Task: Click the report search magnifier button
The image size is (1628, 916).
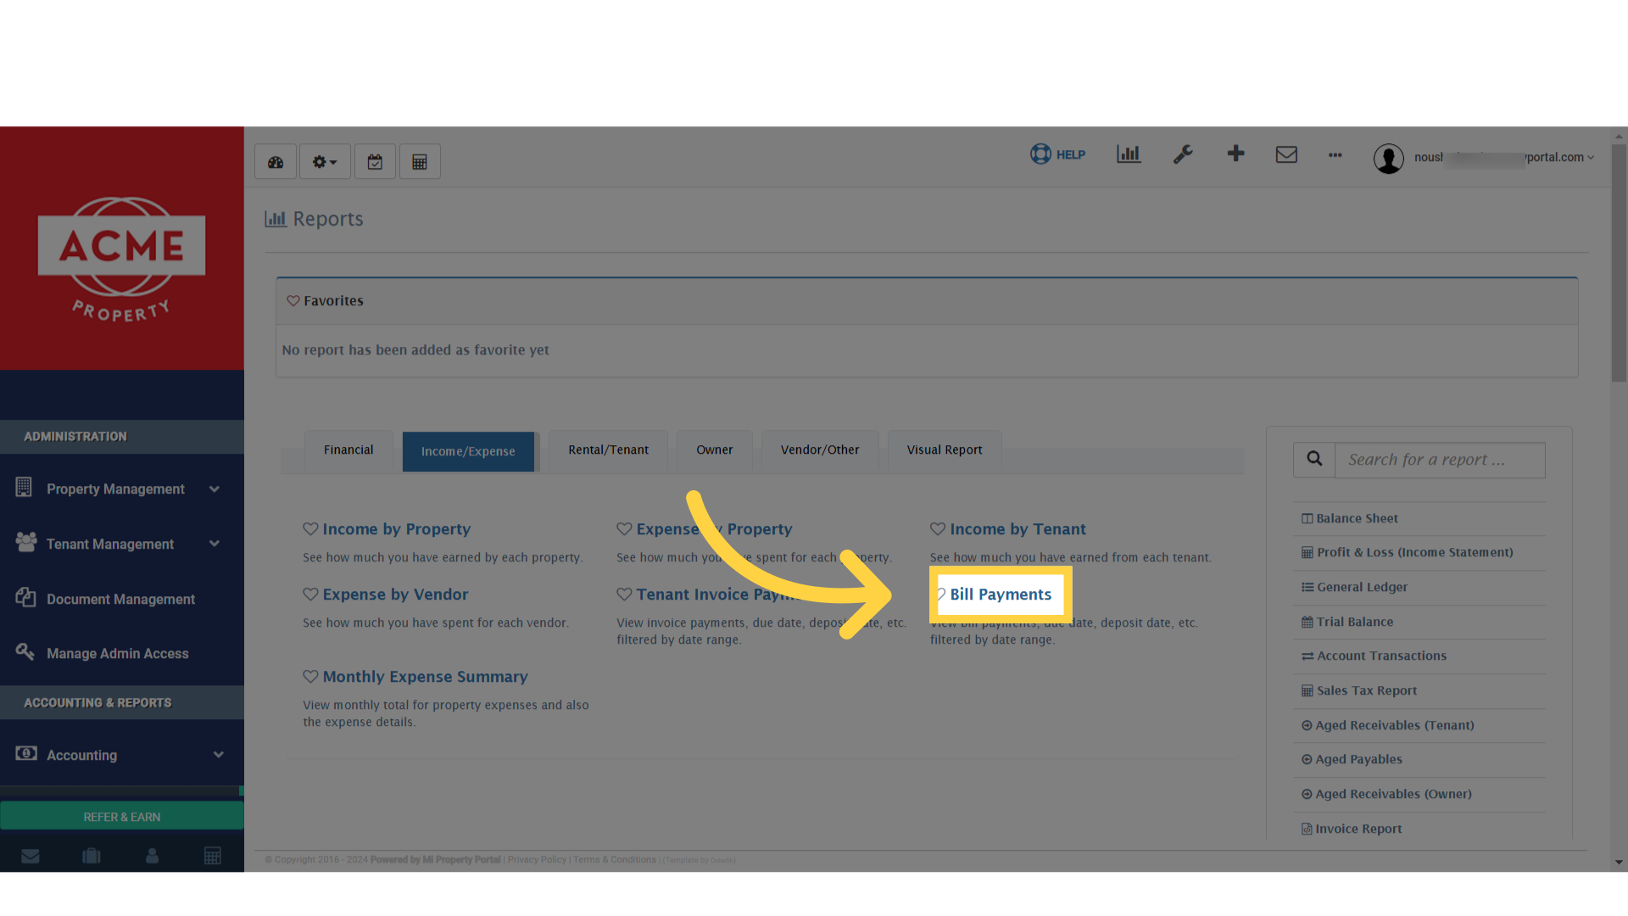Action: coord(1314,460)
